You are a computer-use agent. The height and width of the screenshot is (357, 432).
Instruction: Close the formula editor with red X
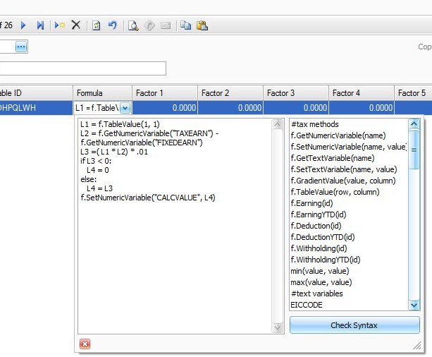coord(85,344)
